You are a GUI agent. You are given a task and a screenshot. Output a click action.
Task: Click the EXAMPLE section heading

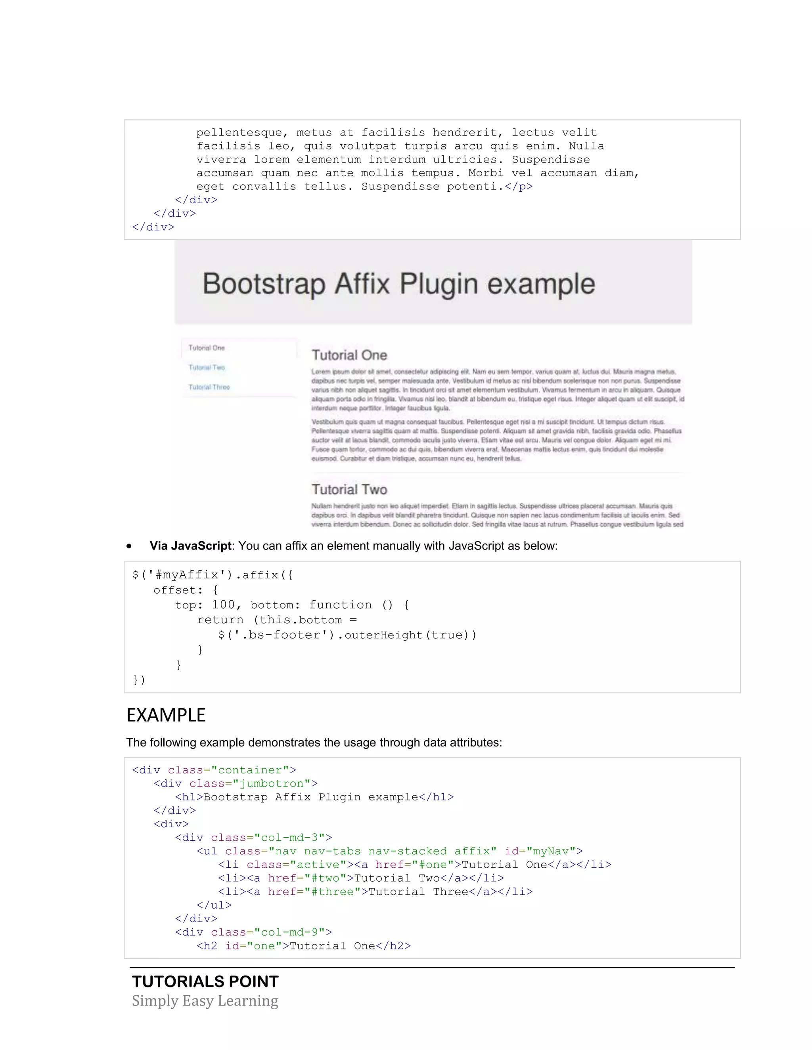click(x=166, y=715)
